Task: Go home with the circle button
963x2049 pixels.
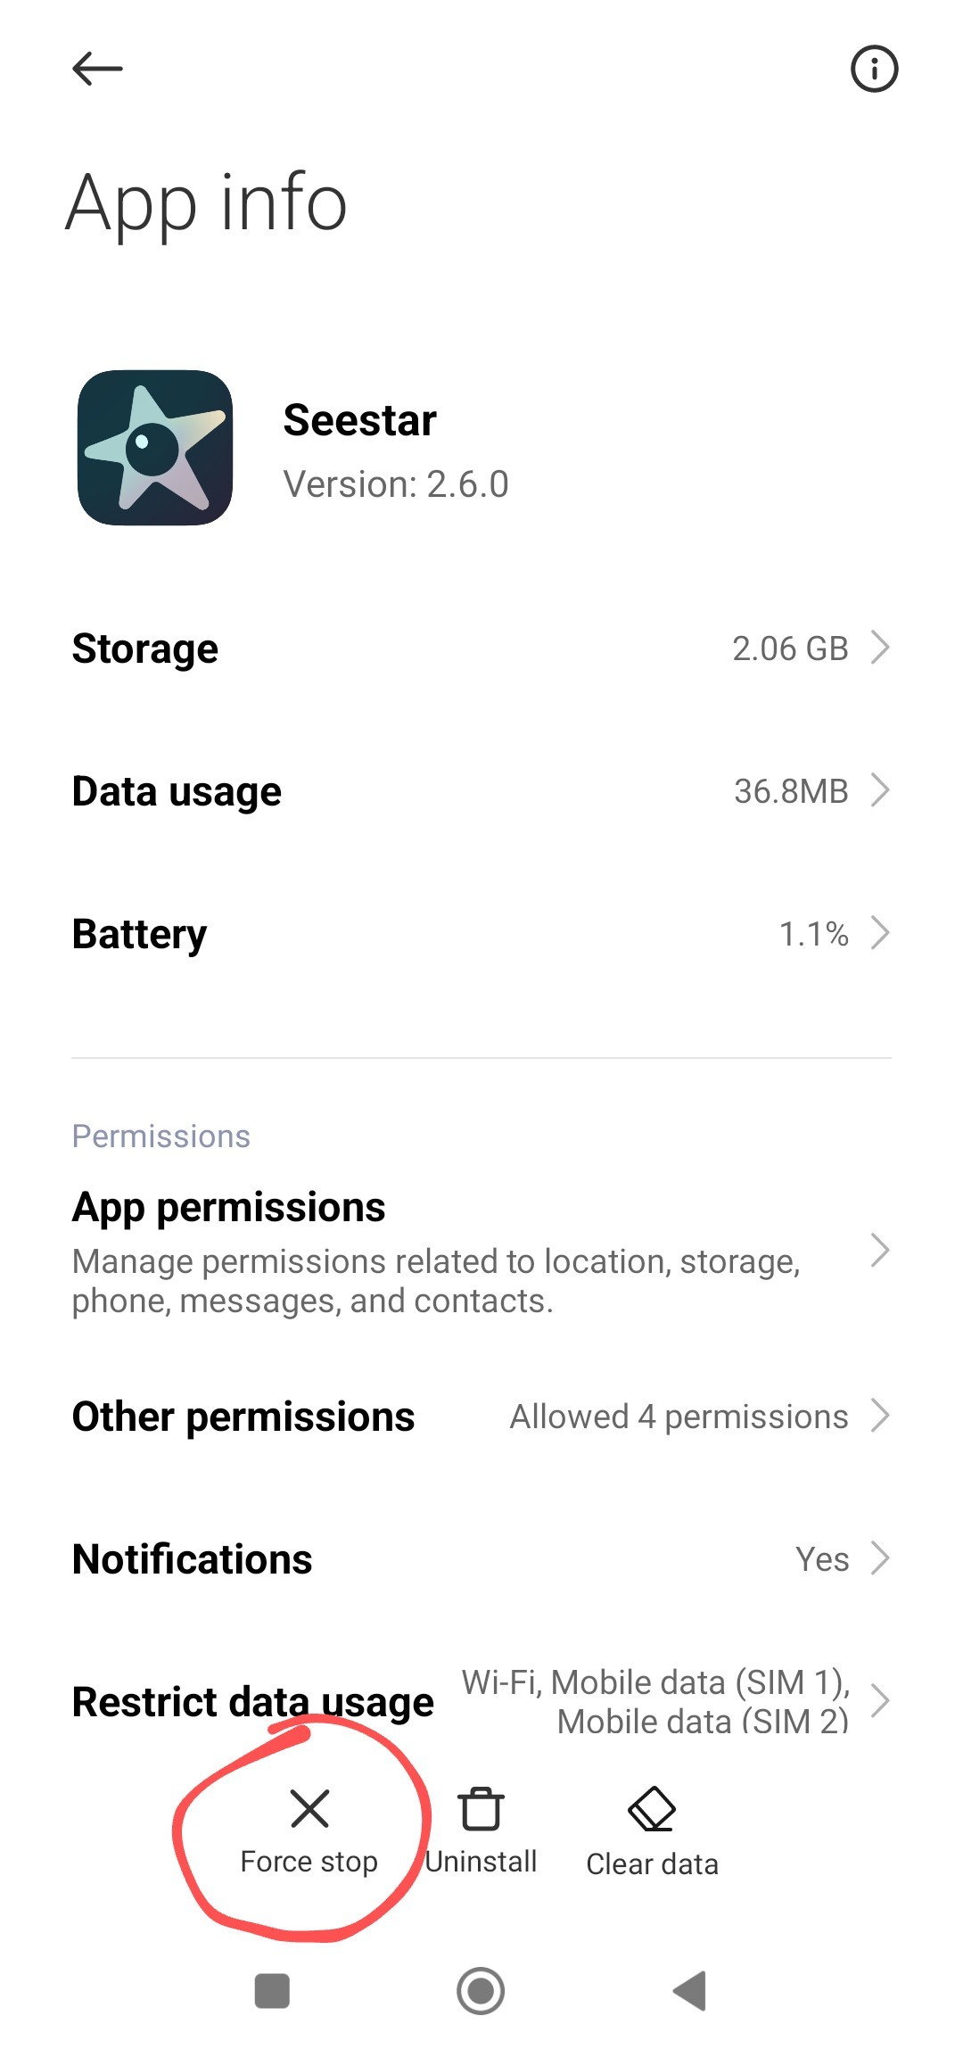Action: coord(481,1991)
